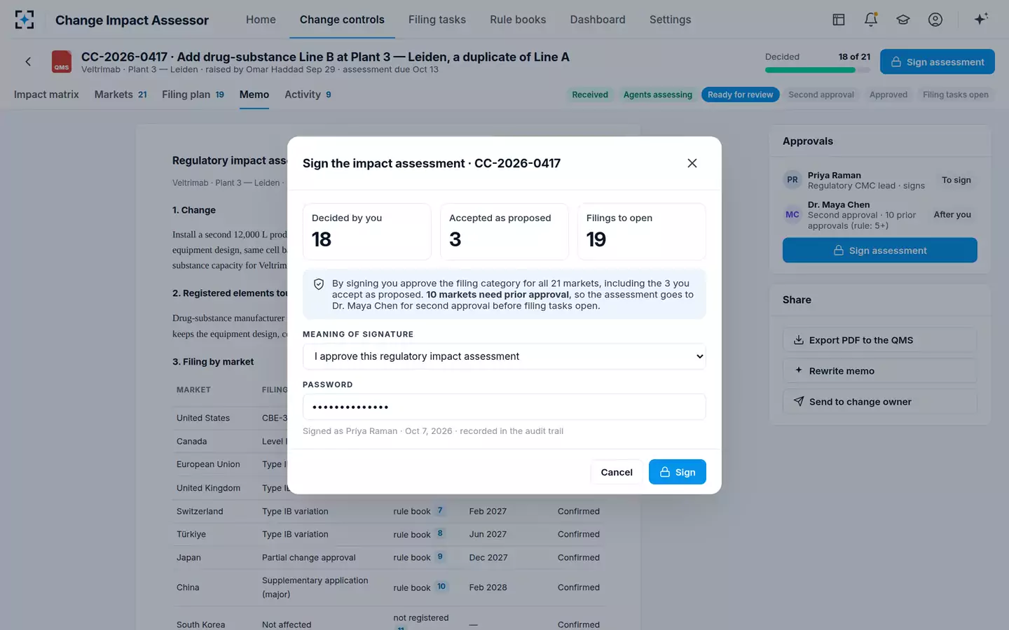Switch to the Impact matrix tab
The height and width of the screenshot is (630, 1009).
[46, 94]
